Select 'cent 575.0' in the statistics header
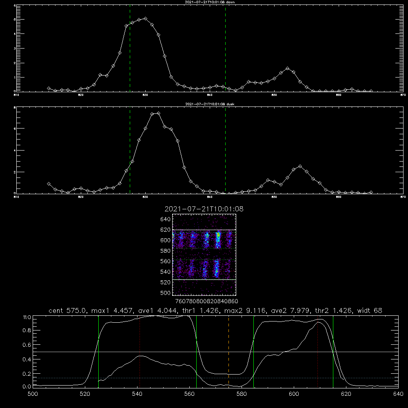408x408 pixels. tap(67, 310)
